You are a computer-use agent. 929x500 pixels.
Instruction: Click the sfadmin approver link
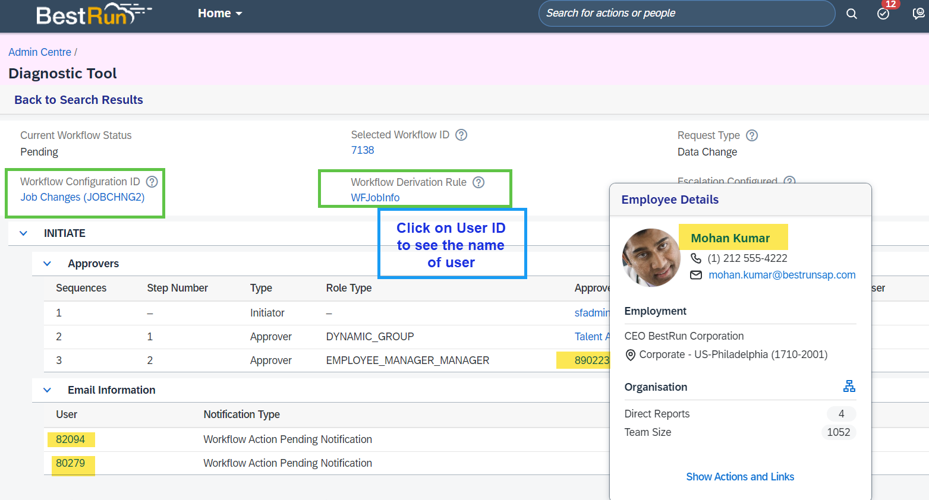592,313
